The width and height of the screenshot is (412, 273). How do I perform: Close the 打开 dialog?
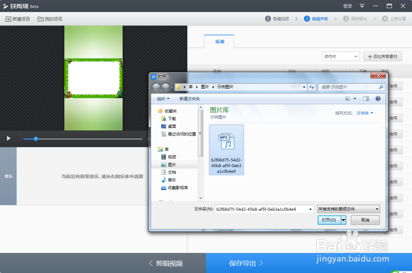[378, 75]
